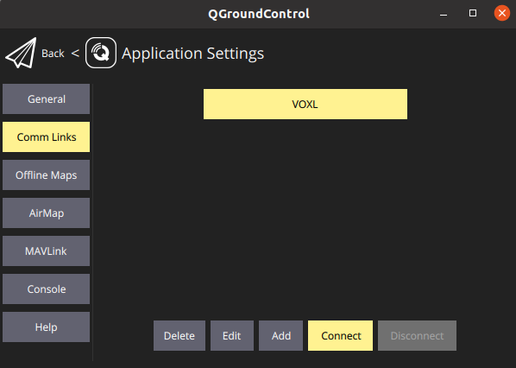
Task: Open the AirMap settings page
Action: point(46,213)
